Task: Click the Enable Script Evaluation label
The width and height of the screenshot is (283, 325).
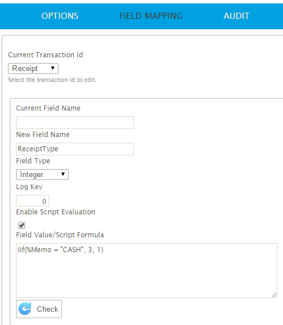Action: coord(56,212)
